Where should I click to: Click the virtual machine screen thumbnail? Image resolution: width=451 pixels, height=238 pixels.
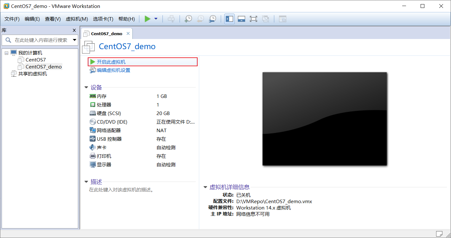tap(325, 119)
